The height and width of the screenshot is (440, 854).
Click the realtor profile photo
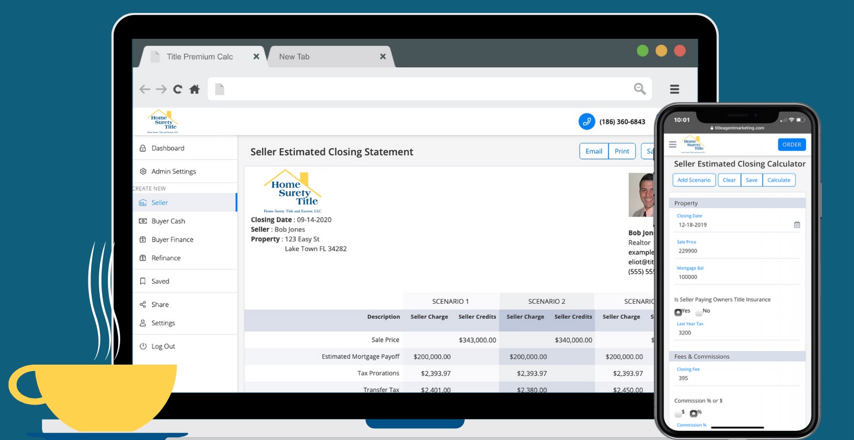pyautogui.click(x=642, y=195)
